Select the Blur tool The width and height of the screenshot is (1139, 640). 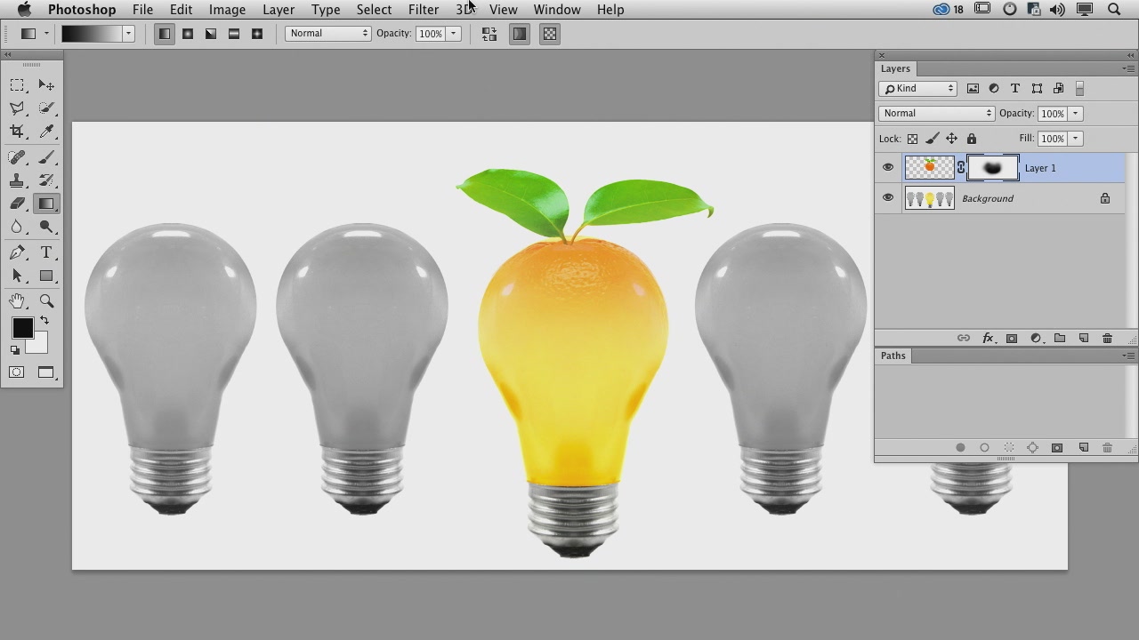coord(17,227)
